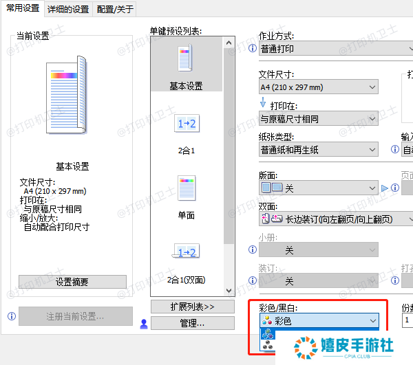This screenshot has width=413, height=365.
Task: Click the info icon next to 输入 tray
Action: tap(395, 149)
